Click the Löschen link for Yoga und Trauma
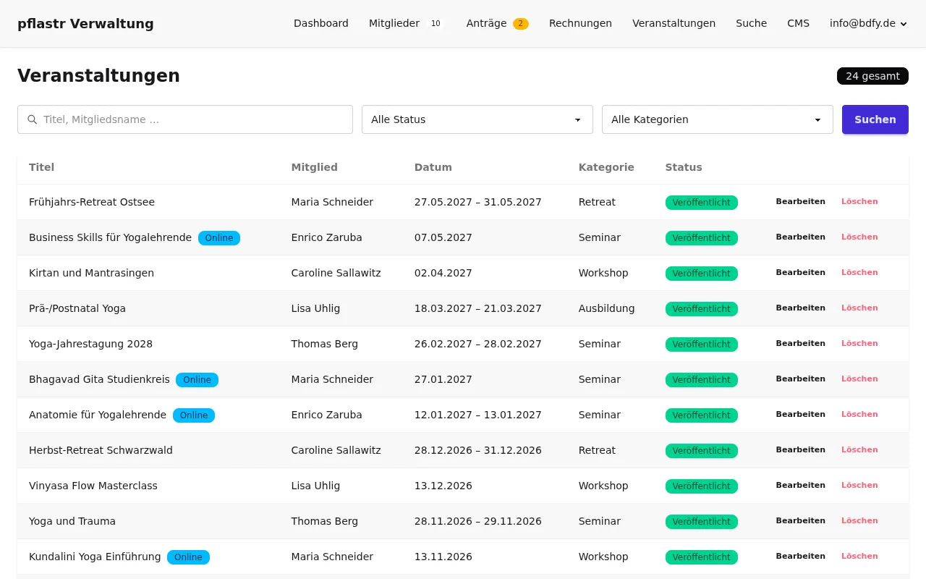The image size is (926, 579). [x=859, y=521]
